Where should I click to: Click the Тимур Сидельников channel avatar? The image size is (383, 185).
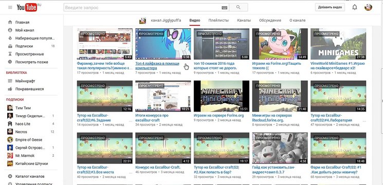click(10, 116)
